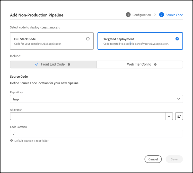Image resolution: width=193 pixels, height=173 pixels.
Task: Click the refresh Git branches icon
Action: [x=179, y=116]
